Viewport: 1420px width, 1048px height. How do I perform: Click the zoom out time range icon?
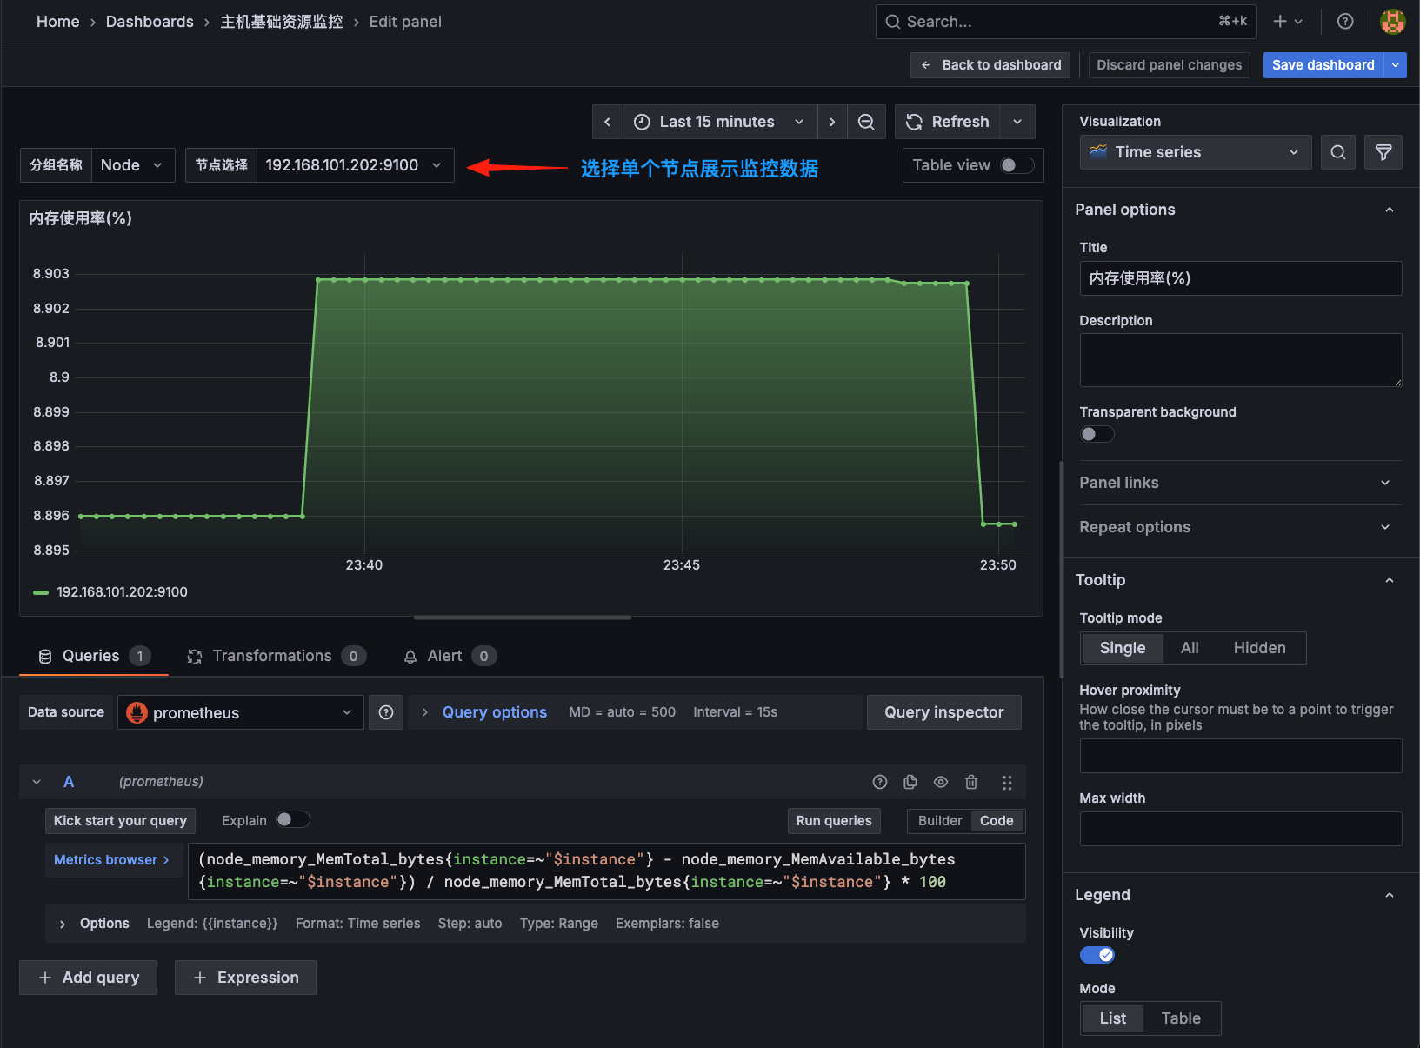(866, 122)
